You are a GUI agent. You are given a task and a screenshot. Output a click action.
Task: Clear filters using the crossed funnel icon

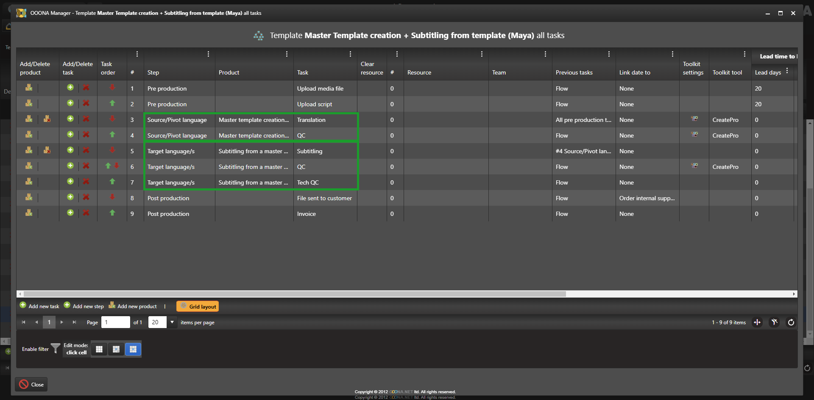pyautogui.click(x=774, y=323)
